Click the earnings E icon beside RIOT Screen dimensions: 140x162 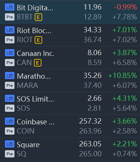click(38, 40)
